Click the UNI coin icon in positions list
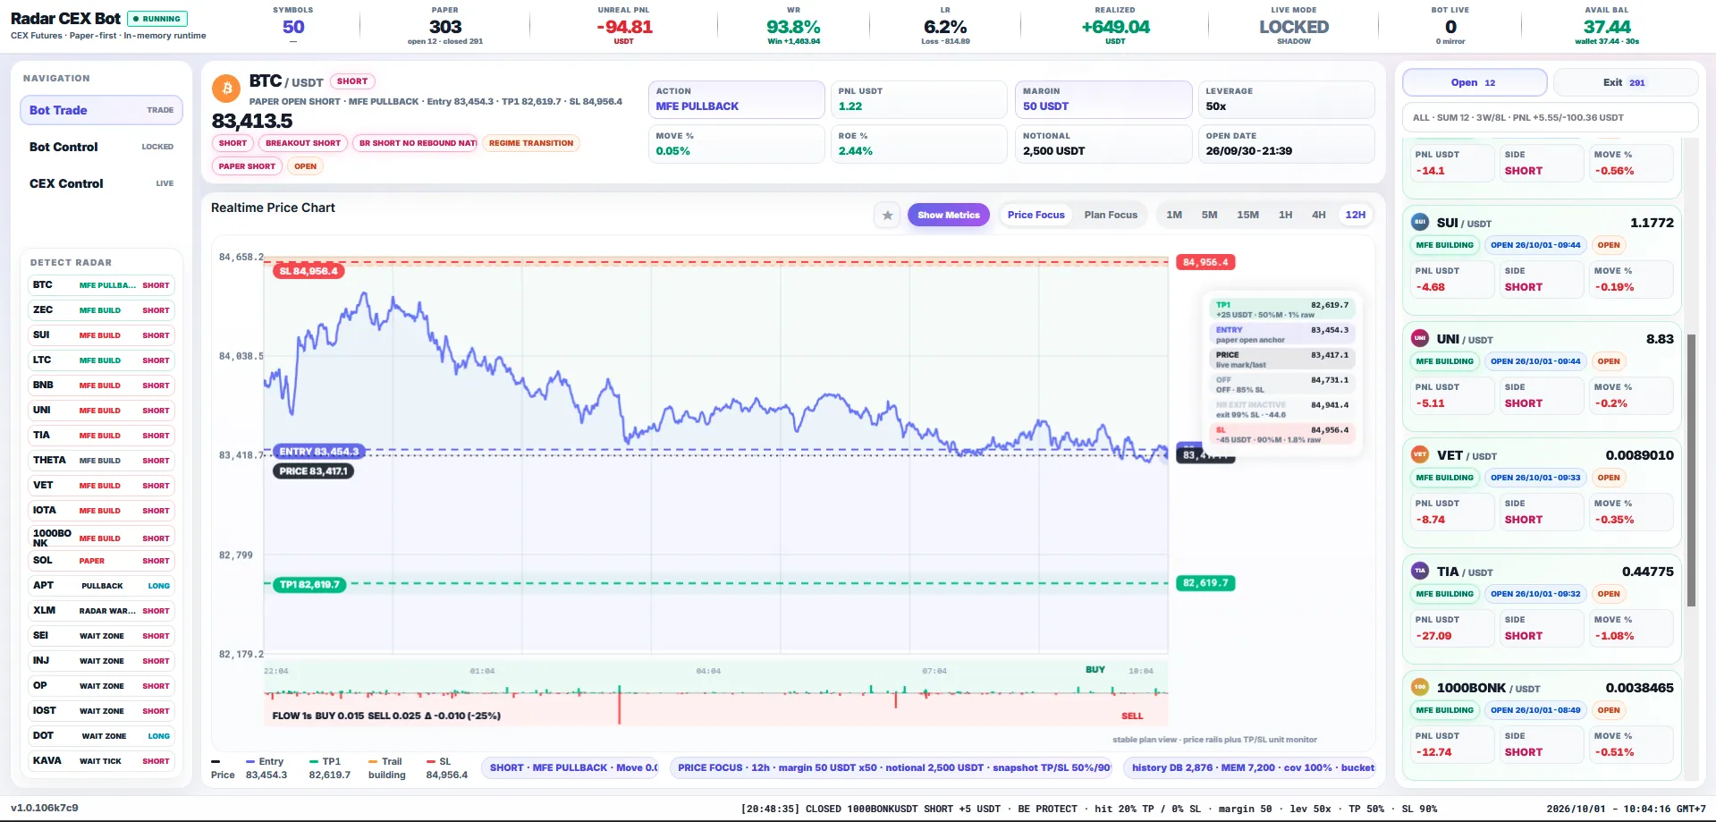The height and width of the screenshot is (822, 1716). [1420, 338]
